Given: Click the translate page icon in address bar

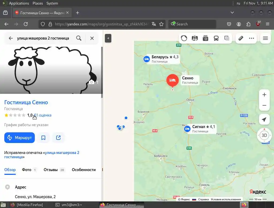Looking at the screenshot, I should click(154, 24).
